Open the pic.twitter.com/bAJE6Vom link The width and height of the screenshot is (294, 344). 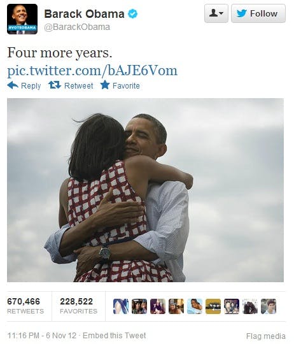click(92, 71)
